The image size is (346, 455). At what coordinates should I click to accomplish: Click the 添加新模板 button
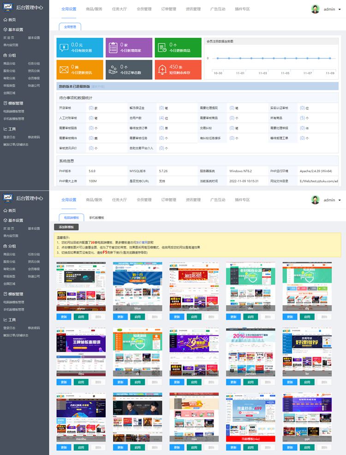(66, 227)
